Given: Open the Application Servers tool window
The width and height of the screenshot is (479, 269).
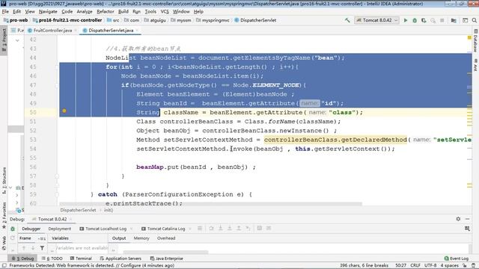Looking at the screenshot, I should 120,259.
